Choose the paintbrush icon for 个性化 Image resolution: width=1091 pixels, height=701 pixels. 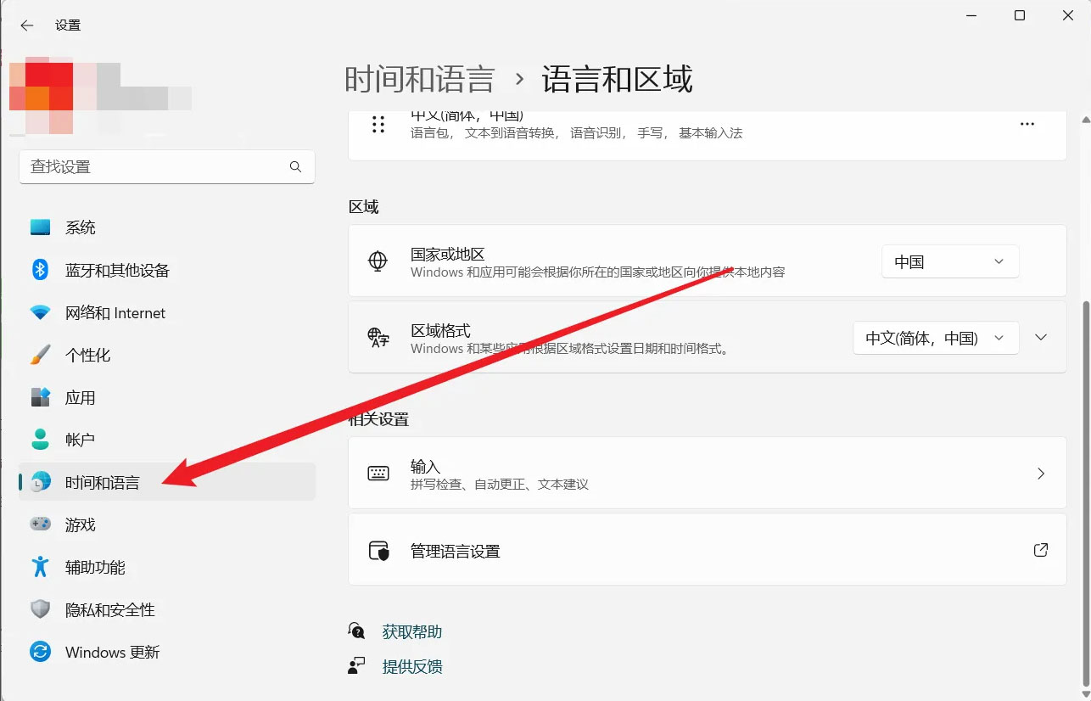point(40,355)
